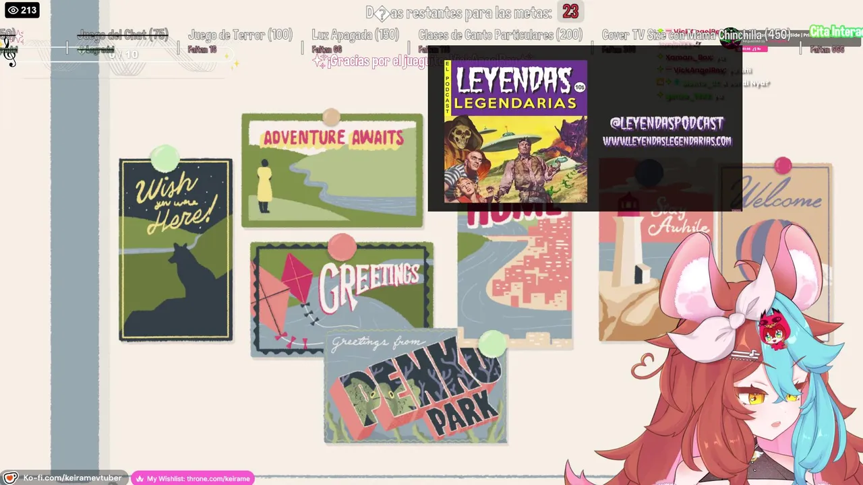Click the green pin on Wish You Were Here card
863x485 pixels.
(x=165, y=159)
